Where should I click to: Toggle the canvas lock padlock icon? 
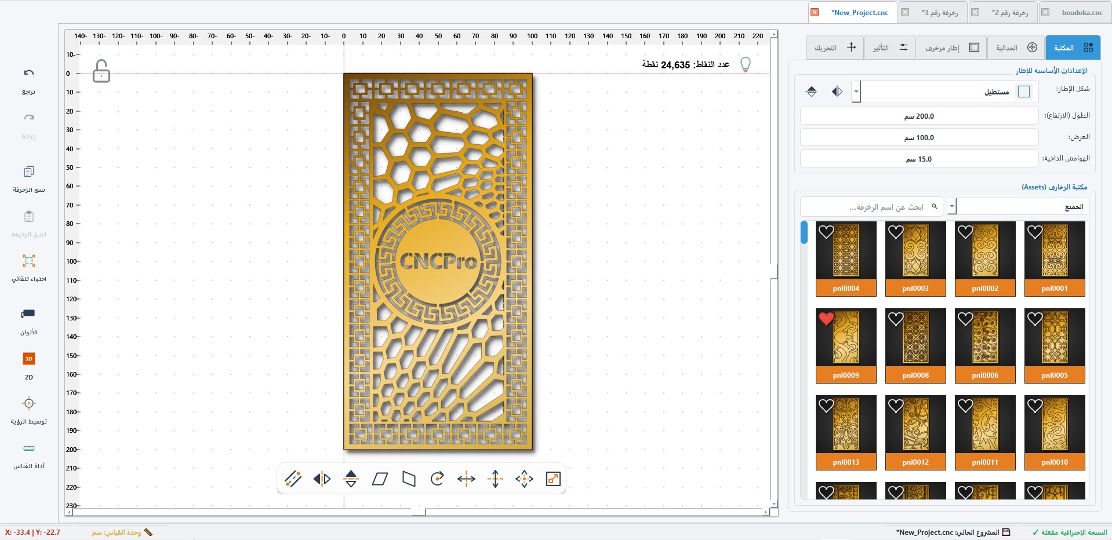(x=101, y=71)
